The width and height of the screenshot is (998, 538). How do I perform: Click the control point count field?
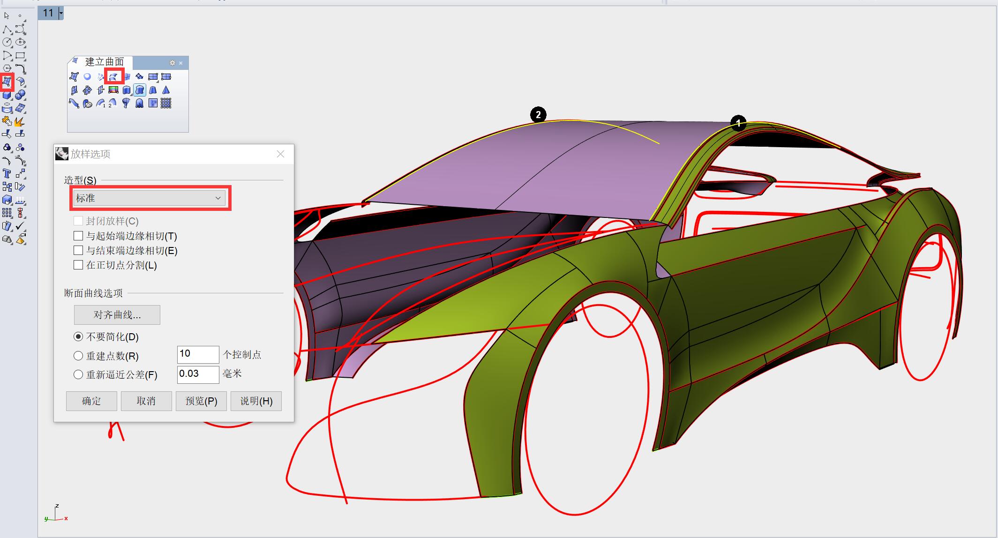198,354
